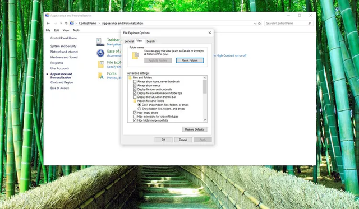Image resolution: width=359 pixels, height=209 pixels.
Task: Check Hide extensions for known file types
Action: coord(135,117)
